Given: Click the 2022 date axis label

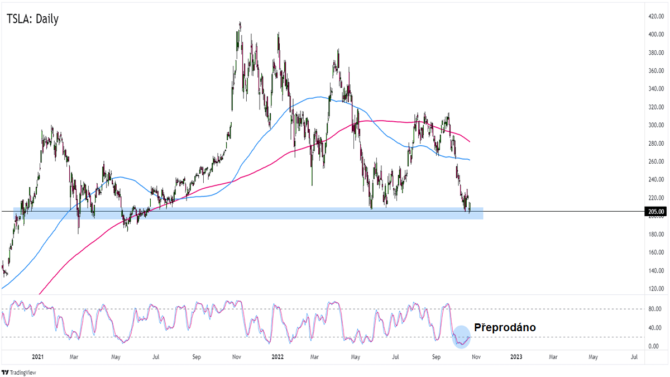Looking at the screenshot, I should 277,356.
